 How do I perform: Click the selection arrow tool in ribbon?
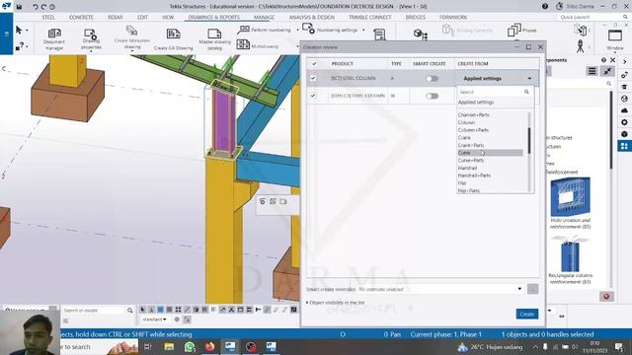[x=19, y=31]
